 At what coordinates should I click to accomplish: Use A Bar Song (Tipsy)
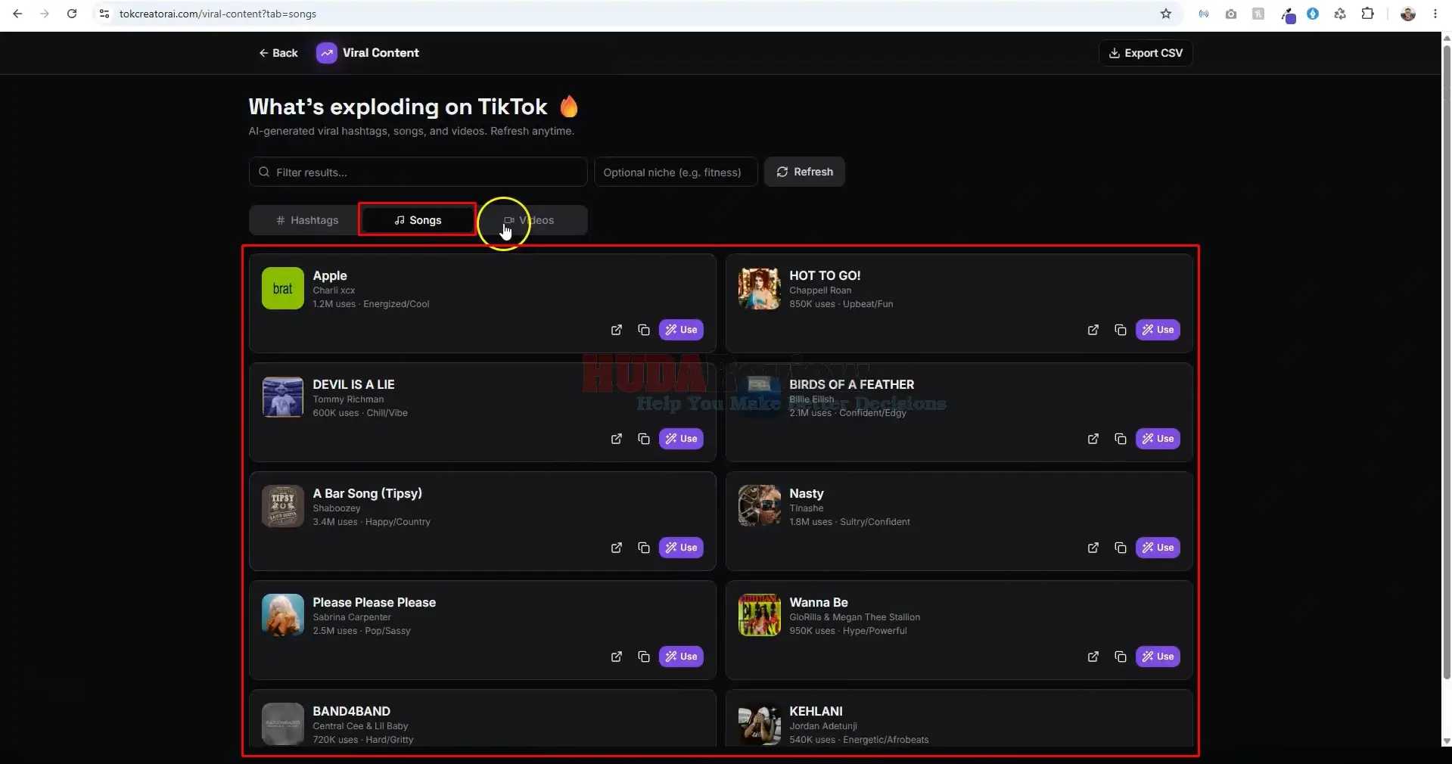coord(681,548)
